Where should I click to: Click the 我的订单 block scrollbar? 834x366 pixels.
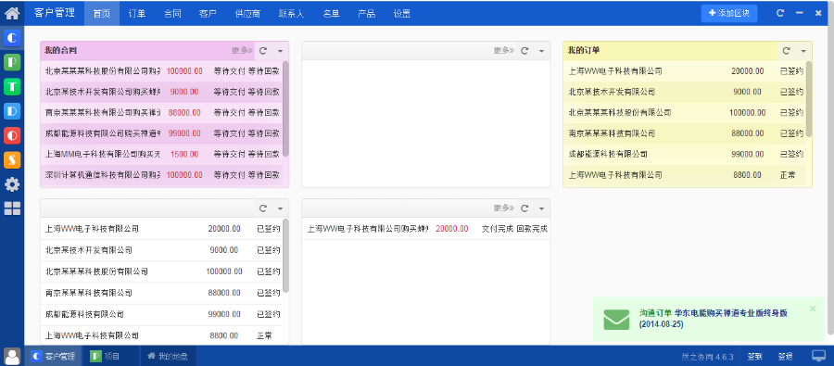pyautogui.click(x=809, y=99)
